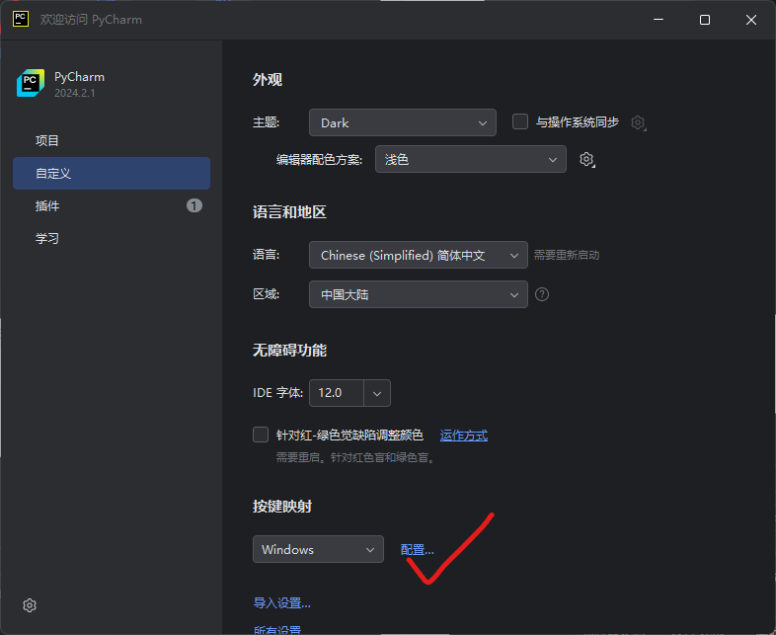The image size is (776, 635).
Task: Click the plugins update badge showing 1
Action: 194,205
